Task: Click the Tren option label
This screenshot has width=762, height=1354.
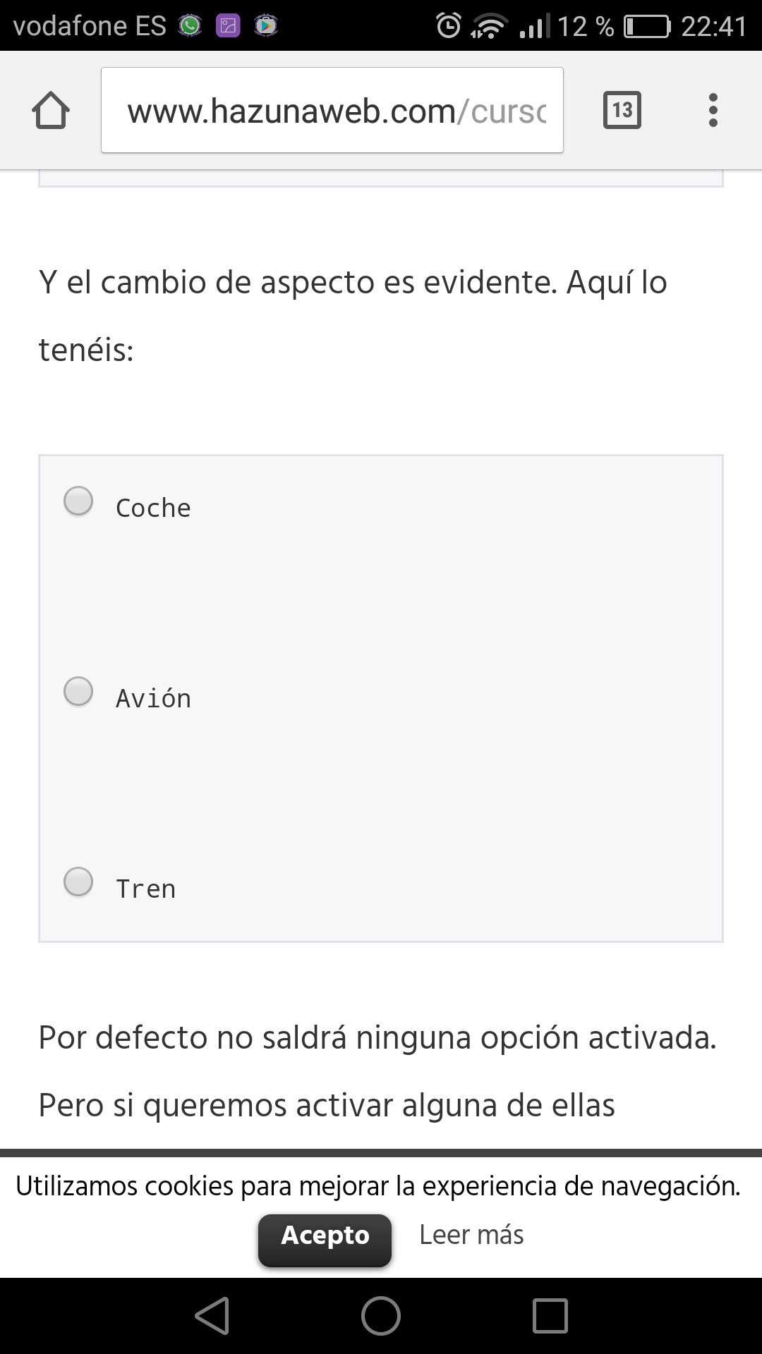Action: pyautogui.click(x=145, y=889)
